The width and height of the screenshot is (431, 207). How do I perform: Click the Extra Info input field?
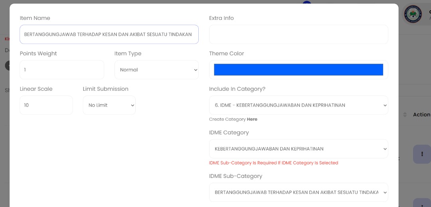[299, 34]
